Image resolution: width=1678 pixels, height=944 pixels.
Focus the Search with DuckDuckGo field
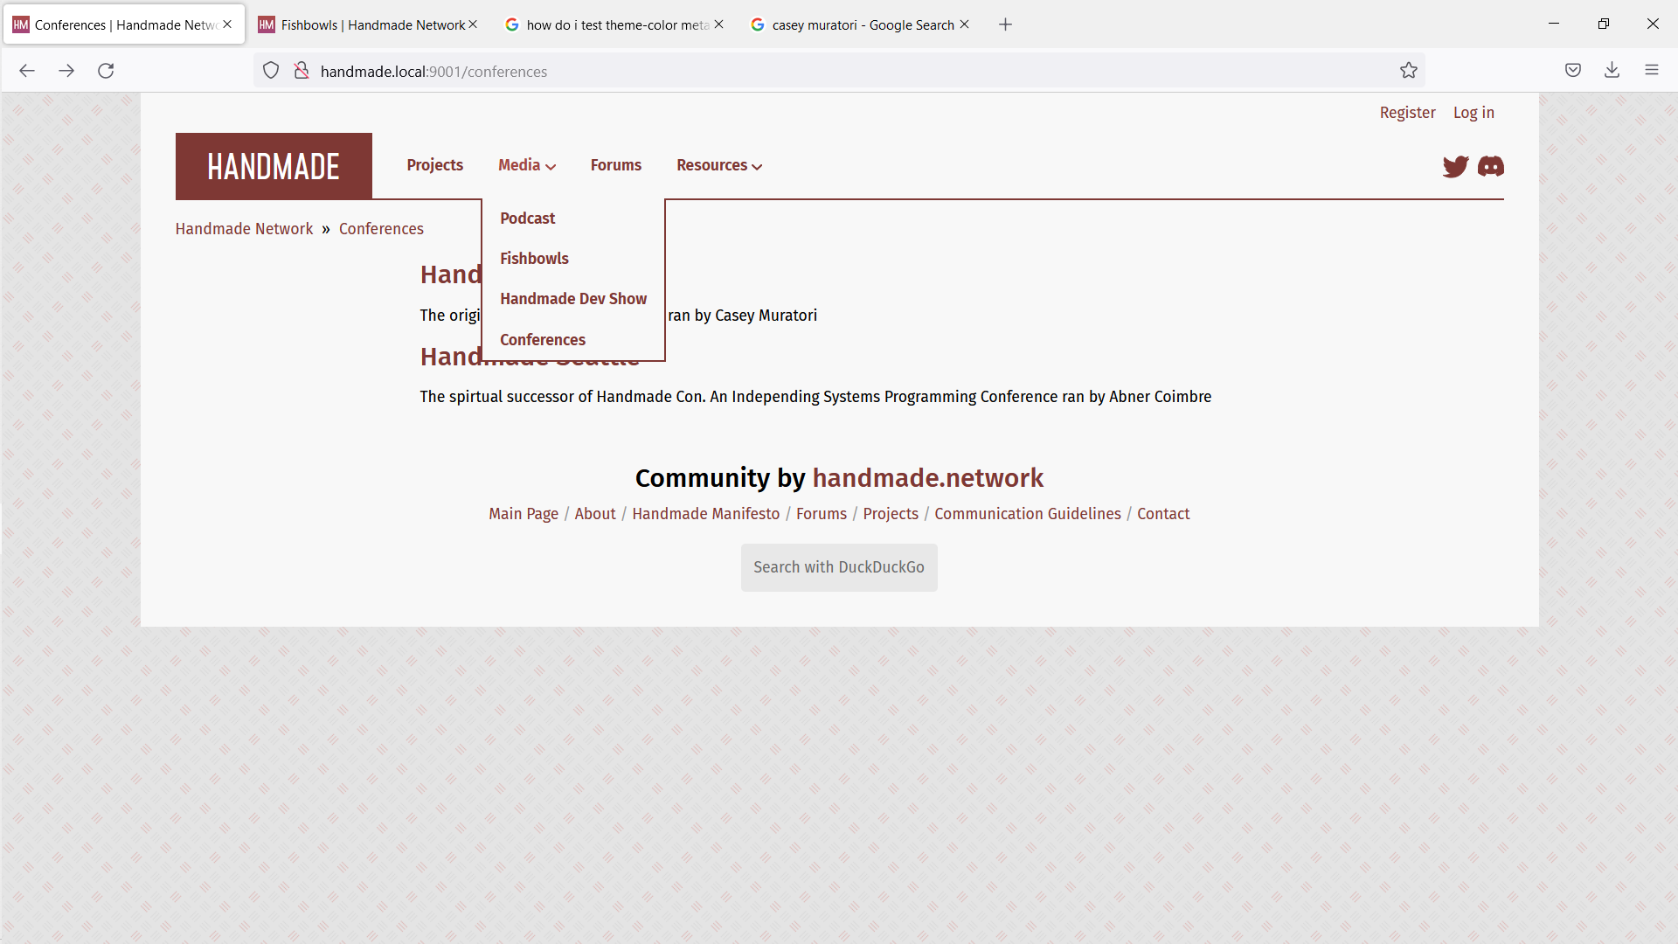839,567
